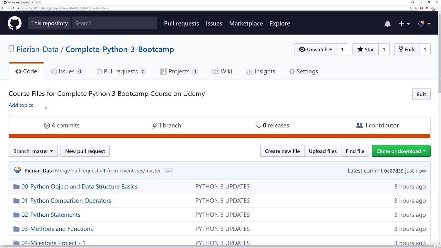The image size is (441, 248).
Task: Click Upload files
Action: coord(323,151)
